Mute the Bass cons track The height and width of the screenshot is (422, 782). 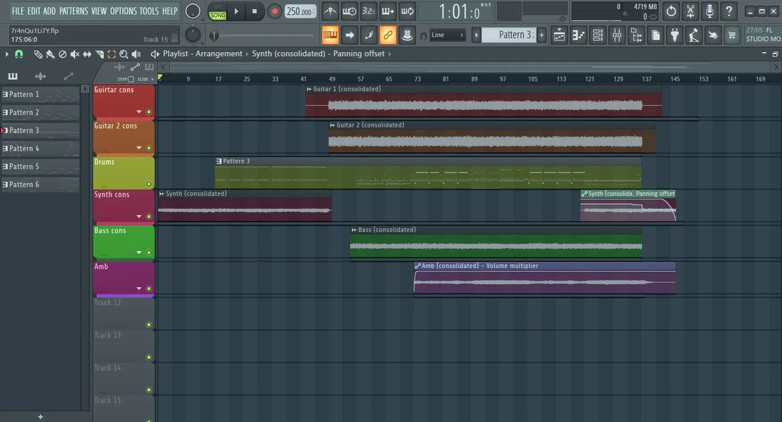148,252
